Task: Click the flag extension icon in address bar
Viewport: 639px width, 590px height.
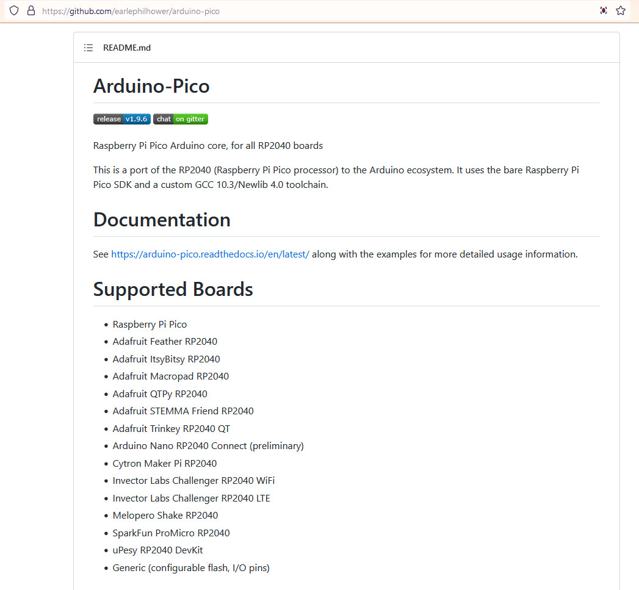Action: (604, 10)
